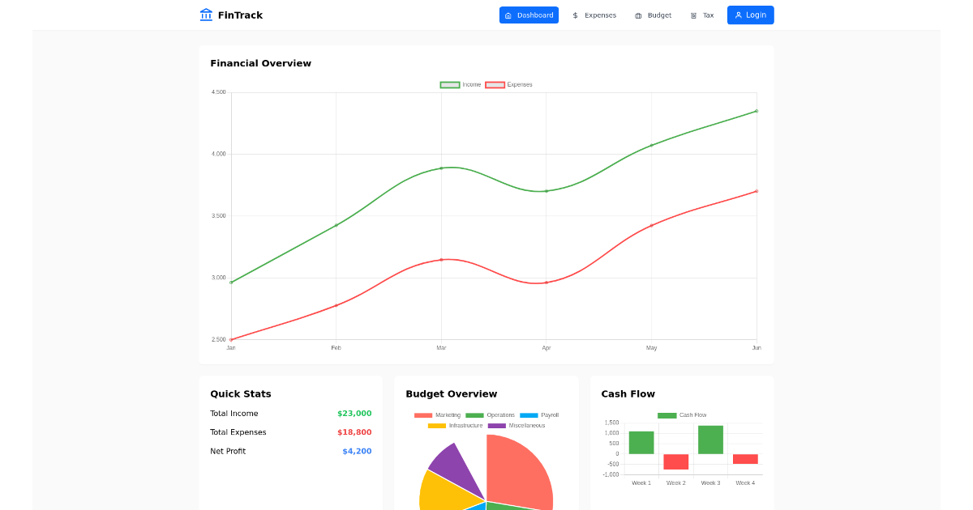Click the receipt icon beside Tax
This screenshot has width=973, height=510.
pyautogui.click(x=693, y=15)
